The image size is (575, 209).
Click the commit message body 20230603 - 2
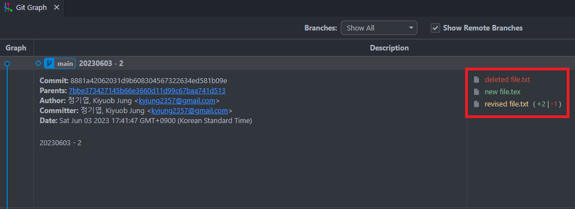coord(60,142)
